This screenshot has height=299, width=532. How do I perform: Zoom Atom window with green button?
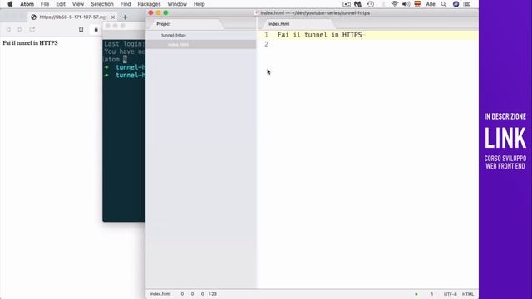pos(165,13)
